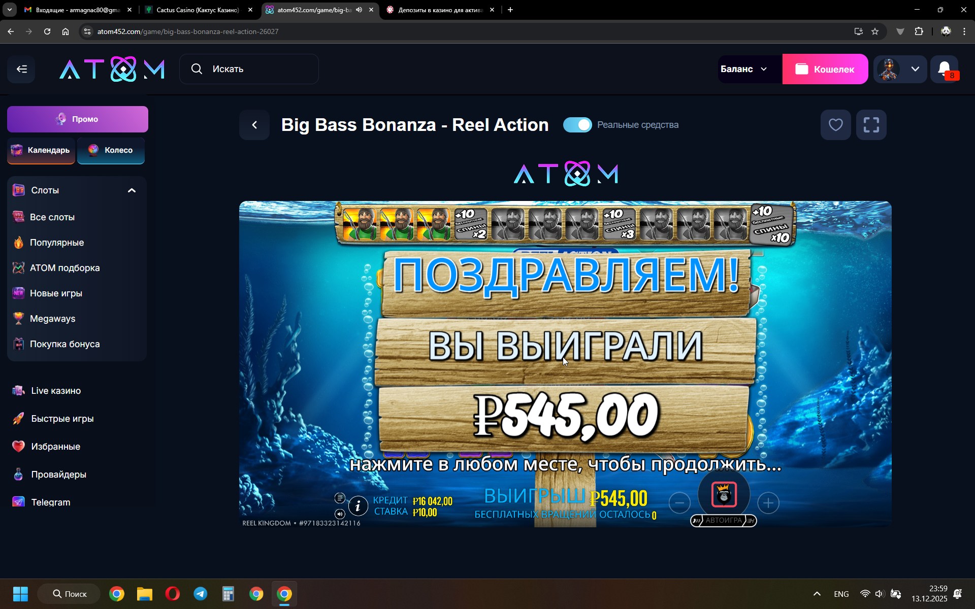Image resolution: width=975 pixels, height=609 pixels.
Task: Open fullscreen mode for the game
Action: tap(871, 125)
